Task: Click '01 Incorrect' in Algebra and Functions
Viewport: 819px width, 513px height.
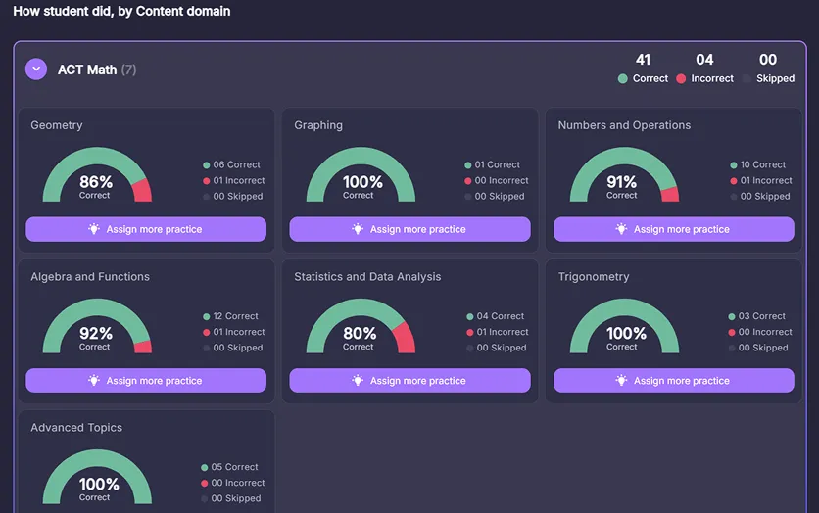Action: pos(239,331)
